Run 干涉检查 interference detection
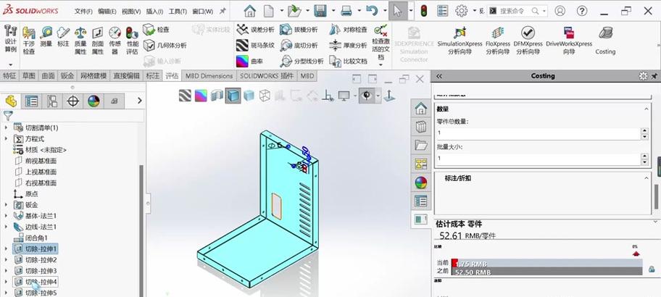This screenshot has height=297, width=661. tap(29, 41)
